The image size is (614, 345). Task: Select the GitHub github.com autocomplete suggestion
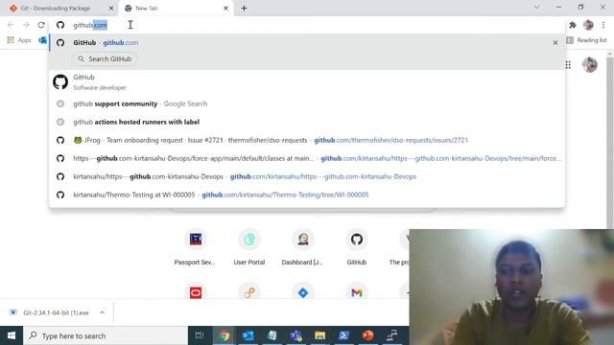point(307,42)
